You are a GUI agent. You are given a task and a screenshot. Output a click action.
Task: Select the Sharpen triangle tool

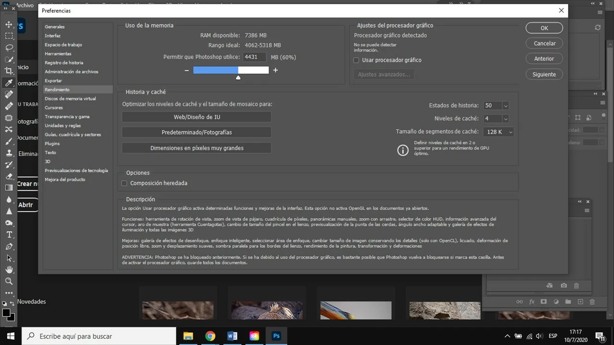point(9,211)
